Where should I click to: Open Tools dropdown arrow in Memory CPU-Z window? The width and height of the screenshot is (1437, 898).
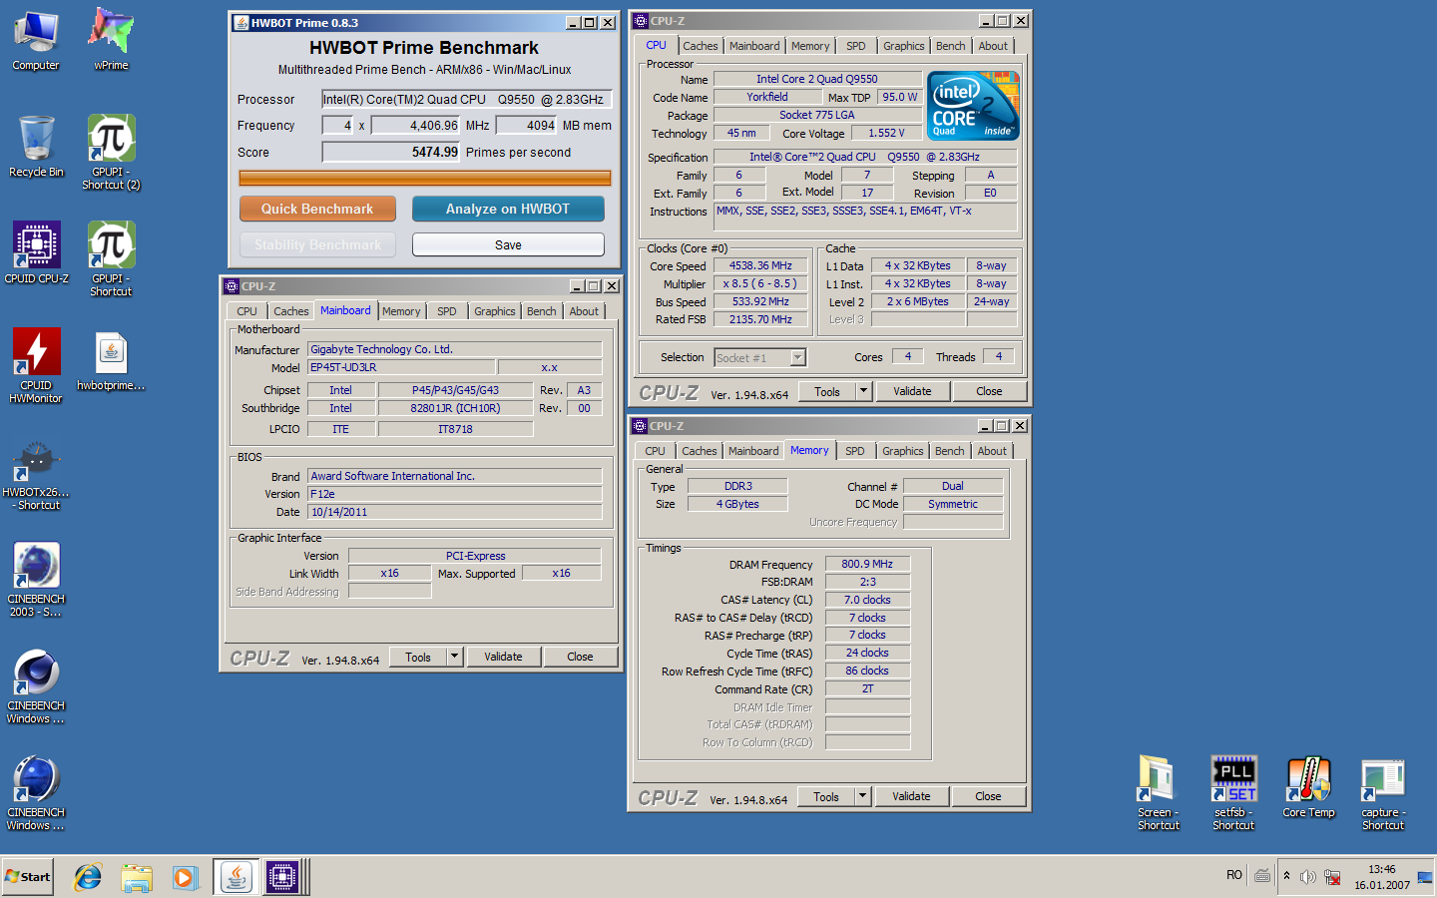tap(863, 796)
